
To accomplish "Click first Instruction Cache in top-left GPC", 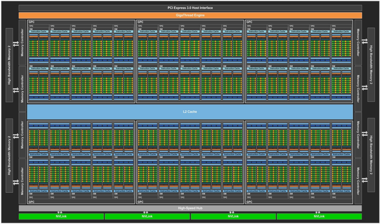I will pyautogui.click(x=39, y=32).
